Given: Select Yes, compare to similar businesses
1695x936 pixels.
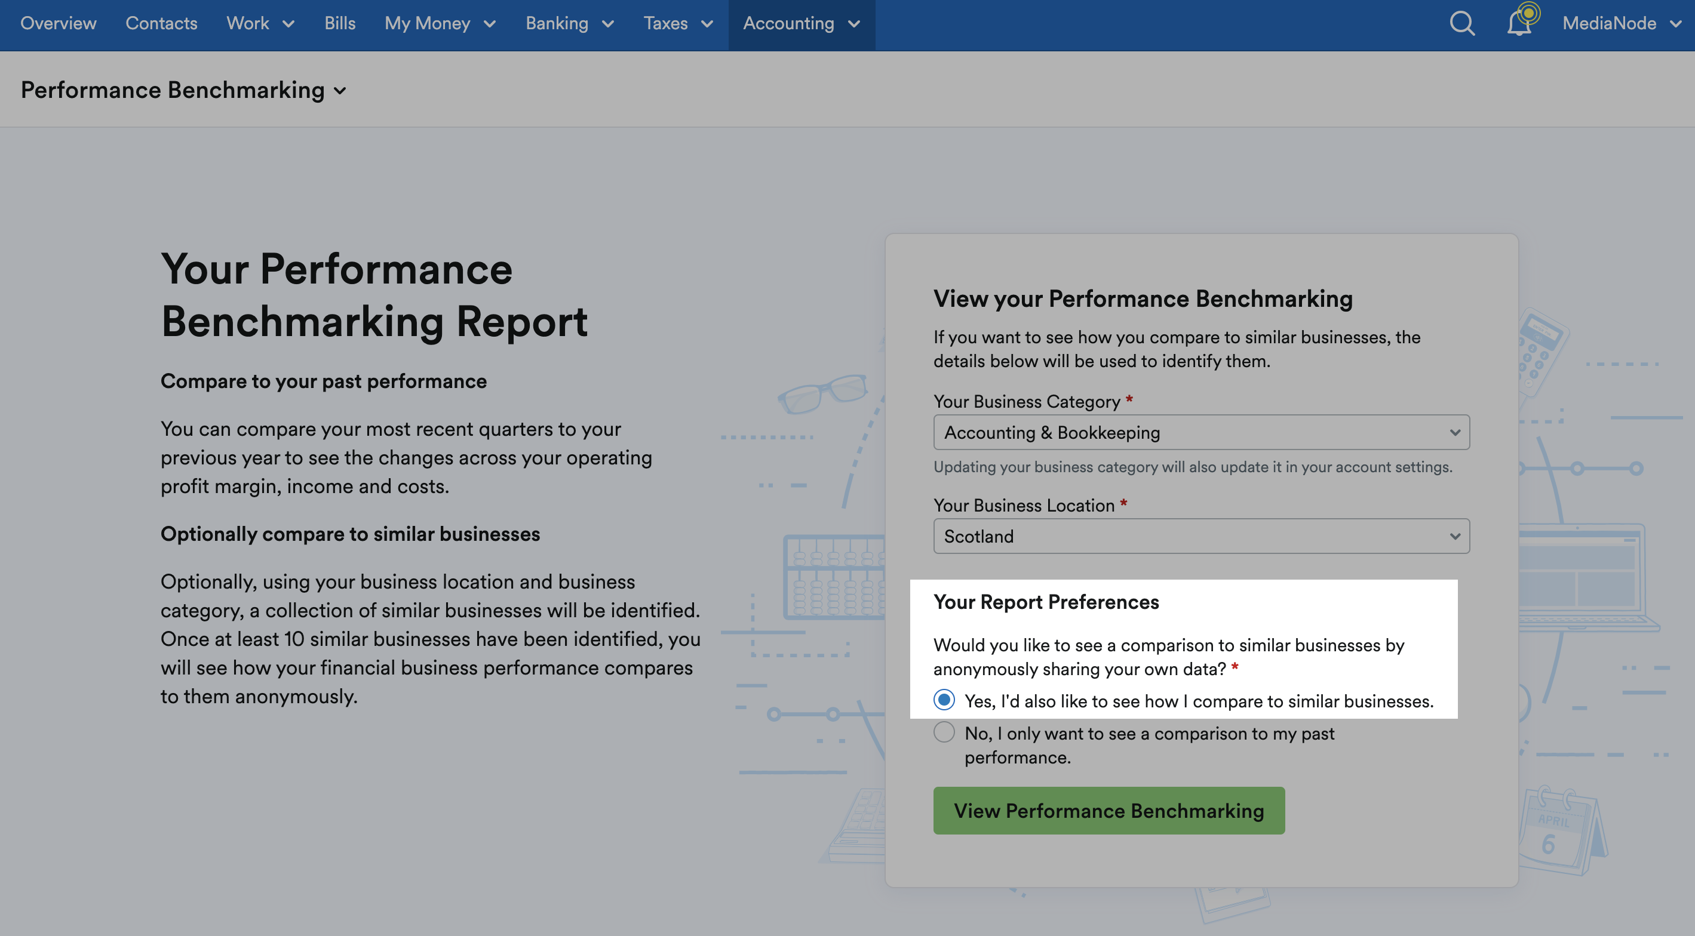Looking at the screenshot, I should point(944,700).
